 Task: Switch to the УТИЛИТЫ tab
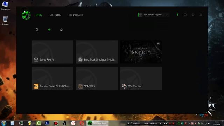coord(55,15)
